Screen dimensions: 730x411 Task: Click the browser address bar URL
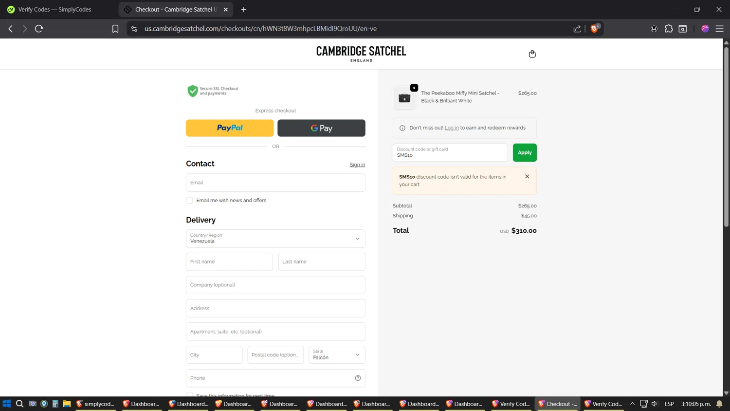tap(260, 29)
